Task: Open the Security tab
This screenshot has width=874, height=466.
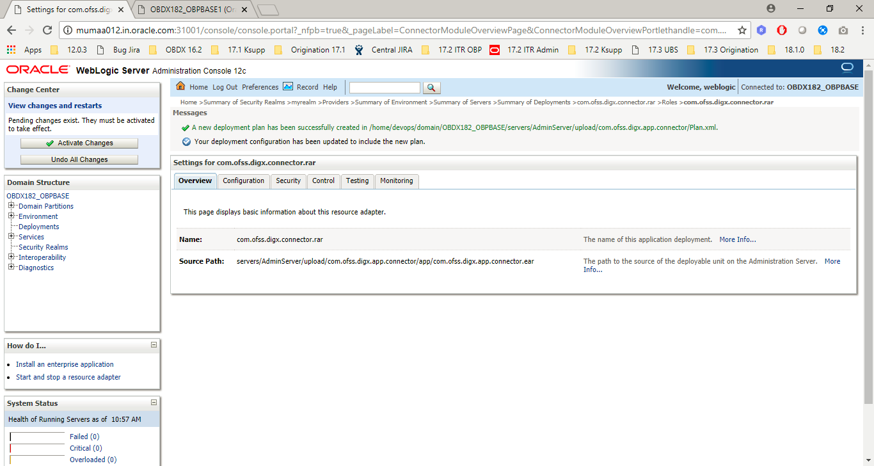Action: pyautogui.click(x=289, y=181)
